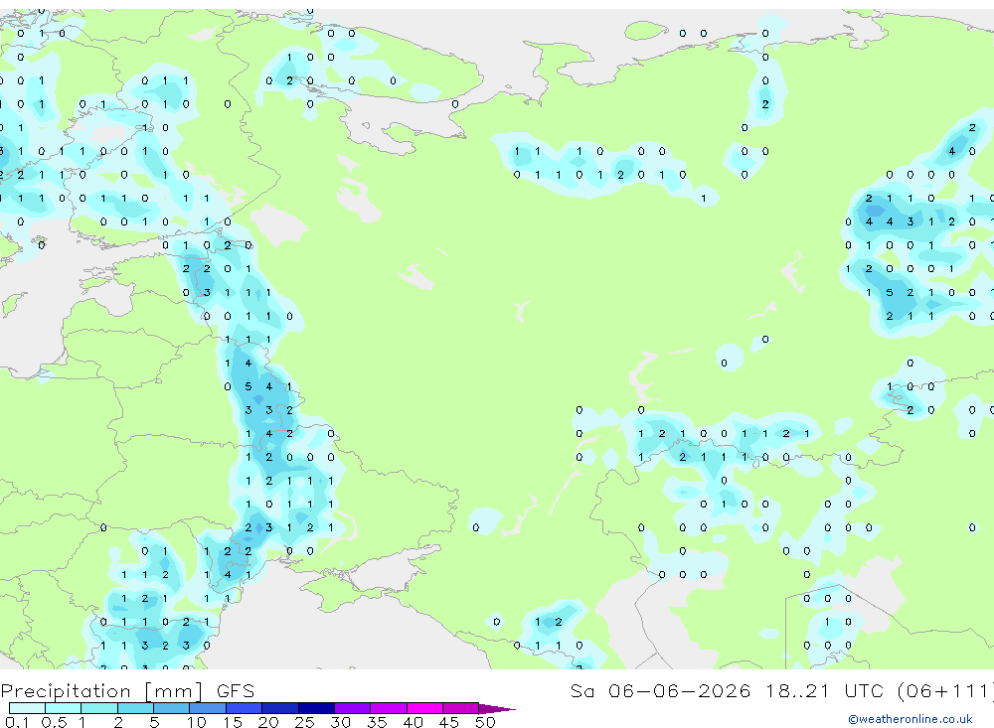Pick the 45–50 mm legend swatch

coord(461,708)
